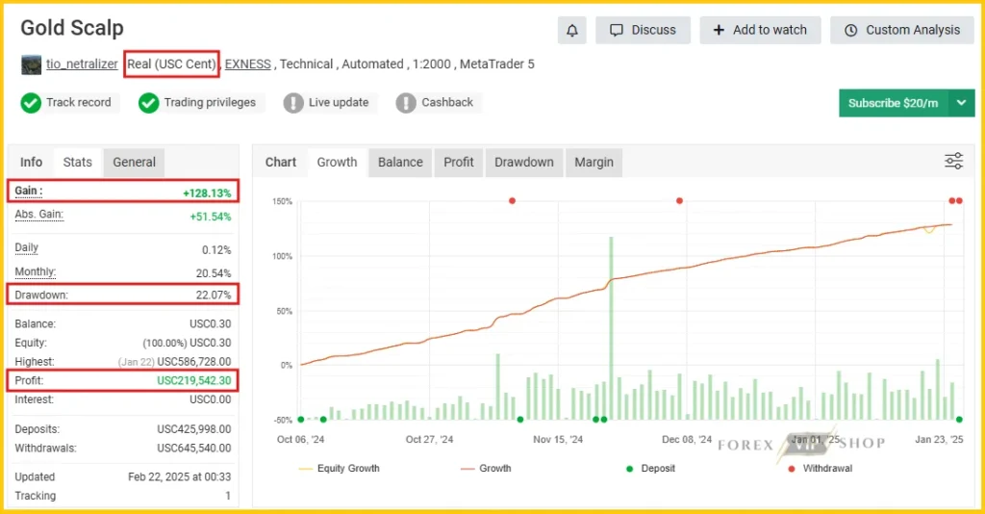Toggle Deposit legend item
The height and width of the screenshot is (514, 985).
[651, 469]
